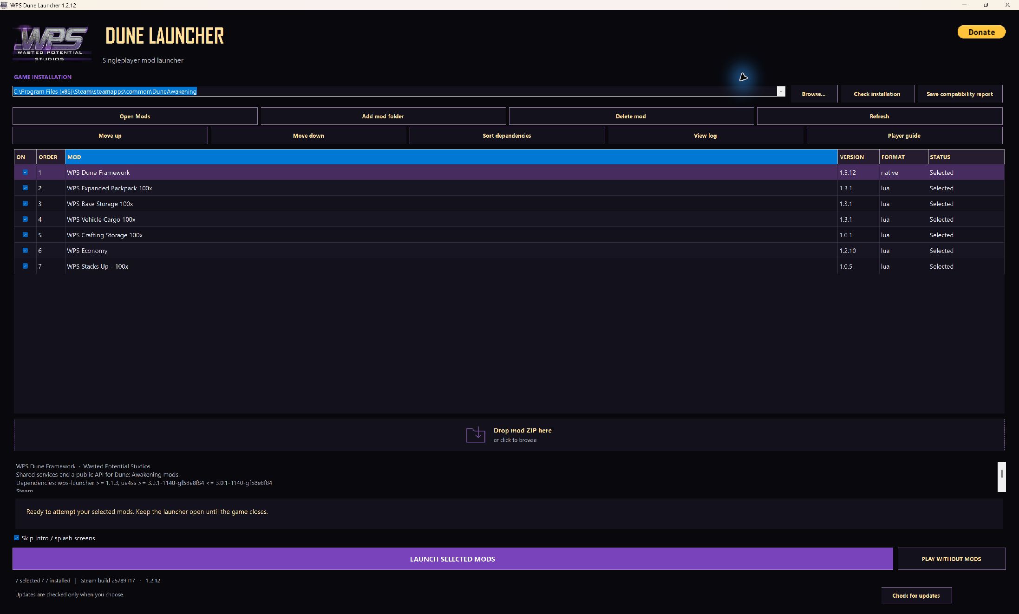Toggle WPS Expanded Backpack 100x checkbox
This screenshot has width=1019, height=614.
click(25, 188)
